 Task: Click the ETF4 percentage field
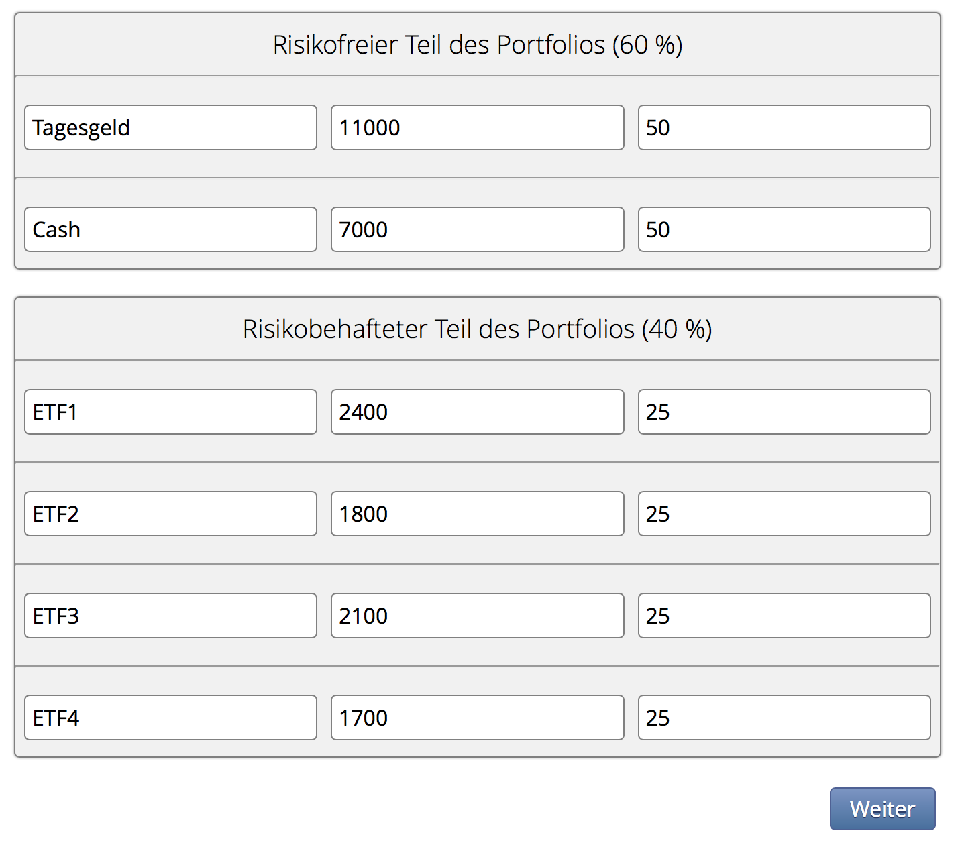coord(784,718)
